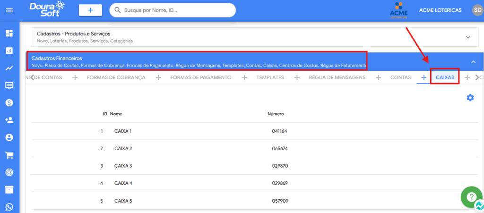Open the RÉGUA DE MENSAGENS tab
This screenshot has height=213, width=484.
[x=337, y=77]
